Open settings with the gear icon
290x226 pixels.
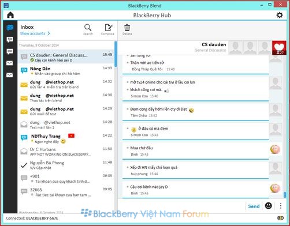(280, 15)
